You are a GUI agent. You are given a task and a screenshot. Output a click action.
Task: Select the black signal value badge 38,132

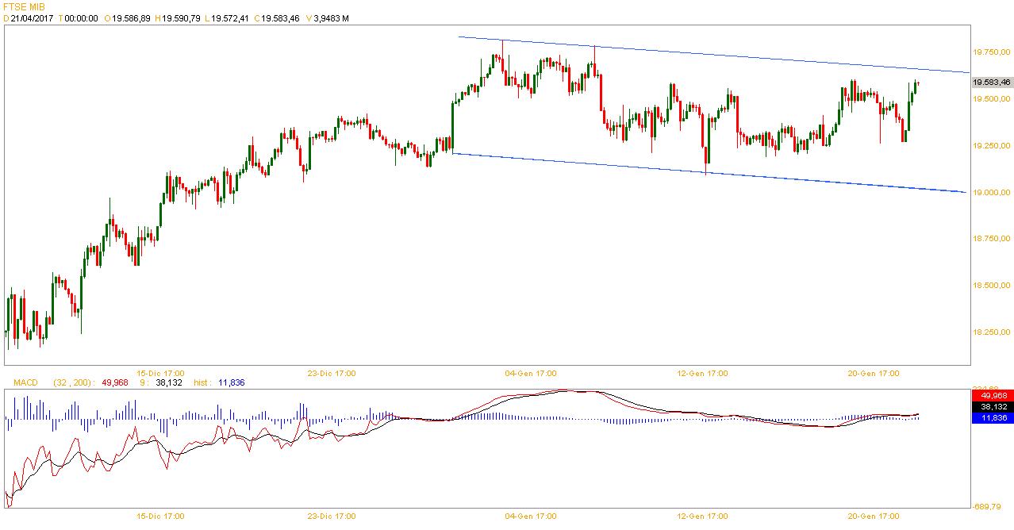[x=993, y=406]
